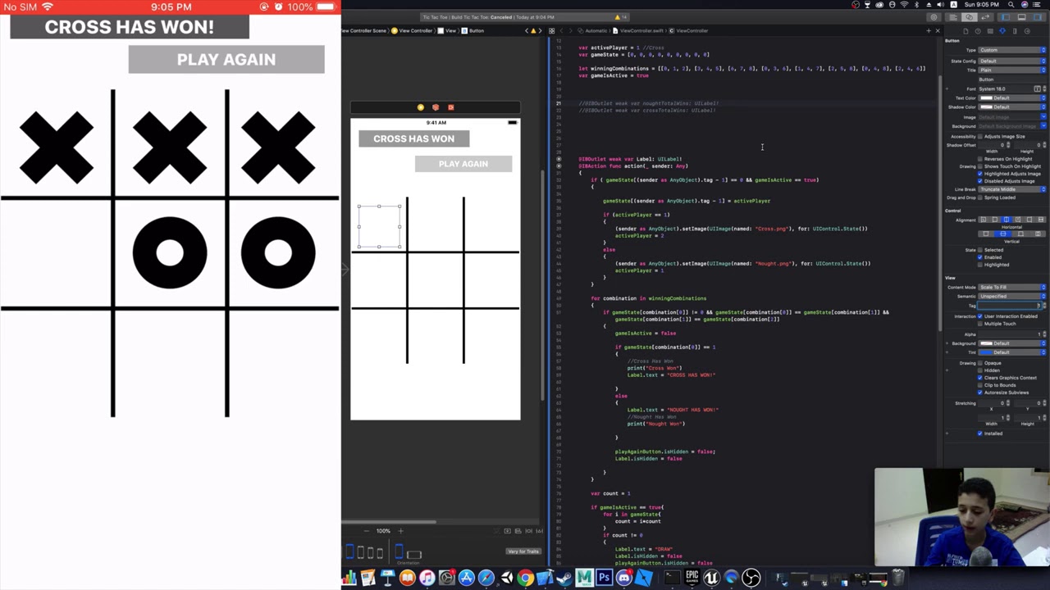The width and height of the screenshot is (1050, 590).
Task: Select View Controller in storyboard jump bar
Action: point(413,31)
